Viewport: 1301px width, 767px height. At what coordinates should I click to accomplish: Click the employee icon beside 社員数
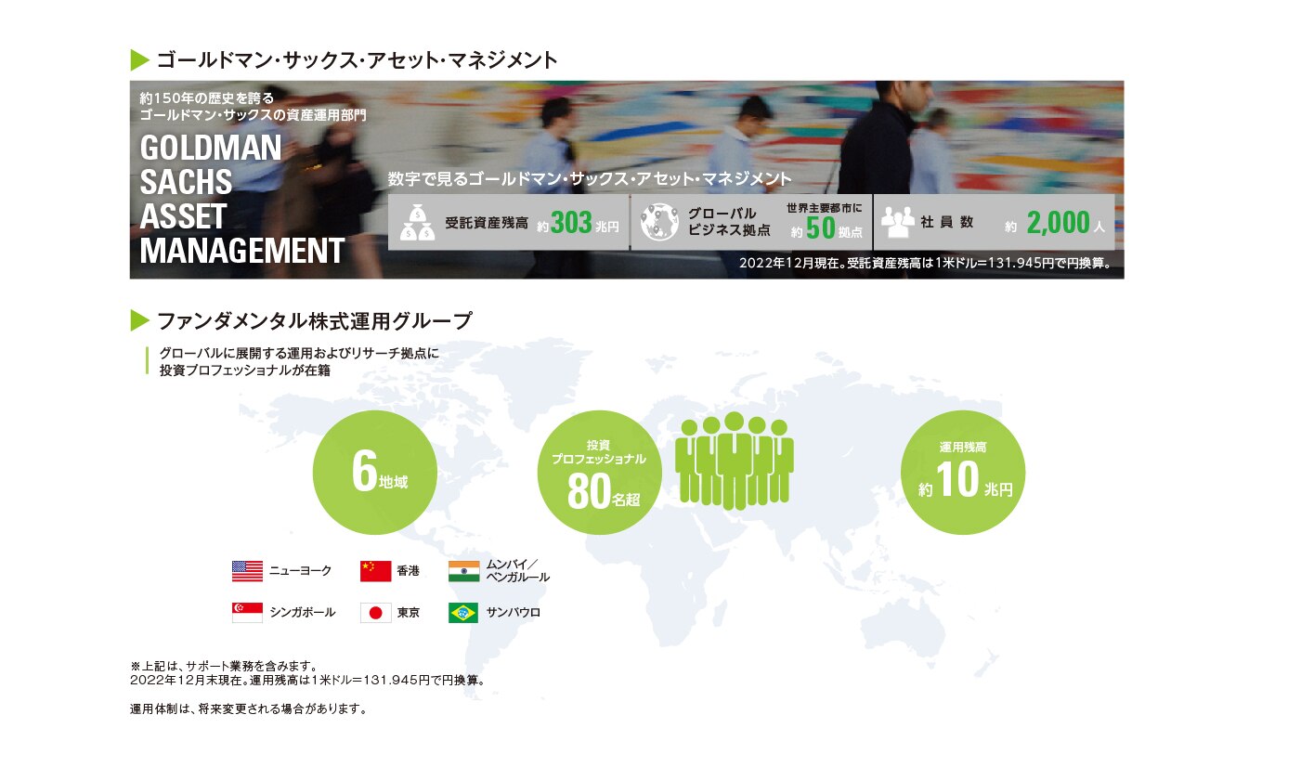pyautogui.click(x=897, y=218)
